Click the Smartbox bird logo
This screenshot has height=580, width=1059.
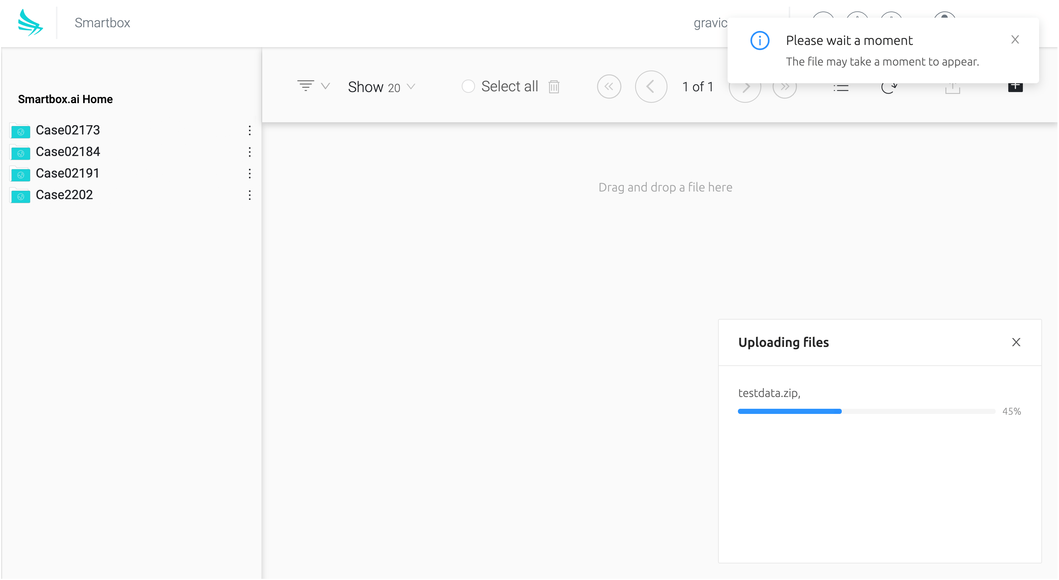pos(30,22)
